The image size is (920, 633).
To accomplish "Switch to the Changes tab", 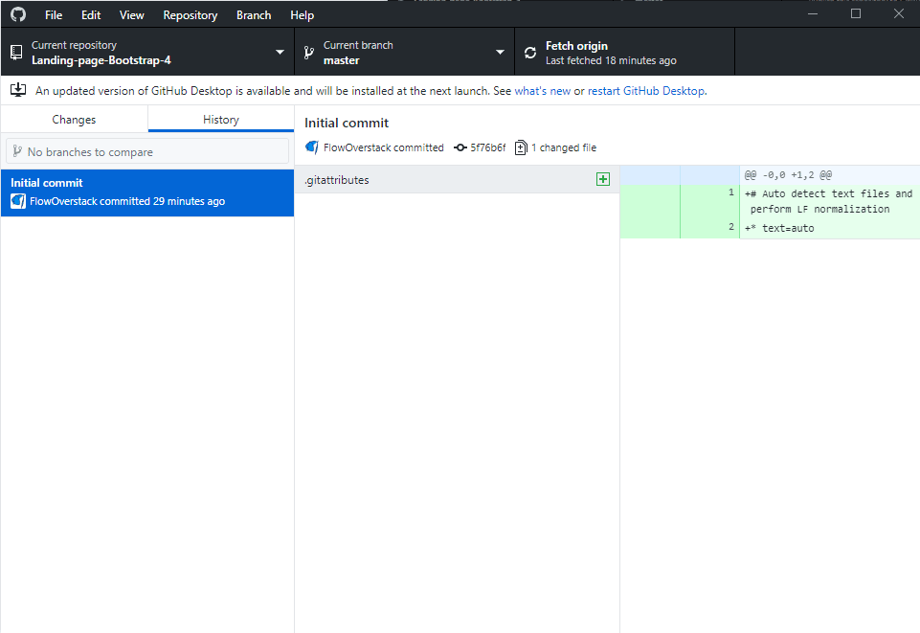I will point(74,119).
